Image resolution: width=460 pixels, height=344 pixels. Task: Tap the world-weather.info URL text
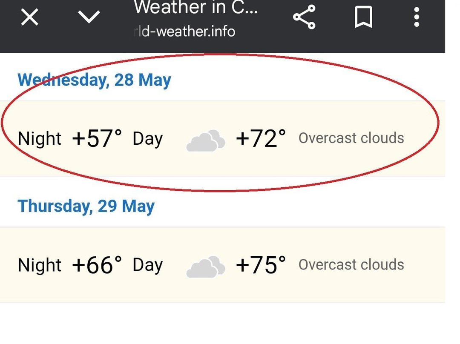(x=184, y=31)
